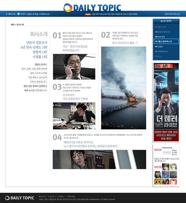Click the slogan line 4년 연속 신뢰도 1위!

pos(34,47)
